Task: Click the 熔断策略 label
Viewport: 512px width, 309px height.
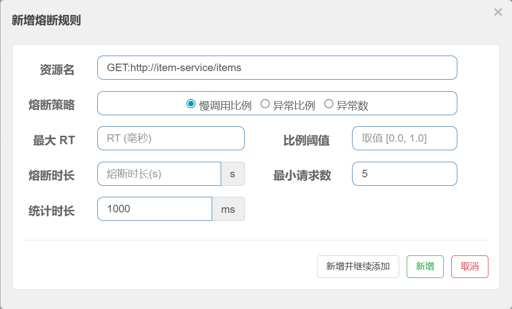Action: coord(52,105)
